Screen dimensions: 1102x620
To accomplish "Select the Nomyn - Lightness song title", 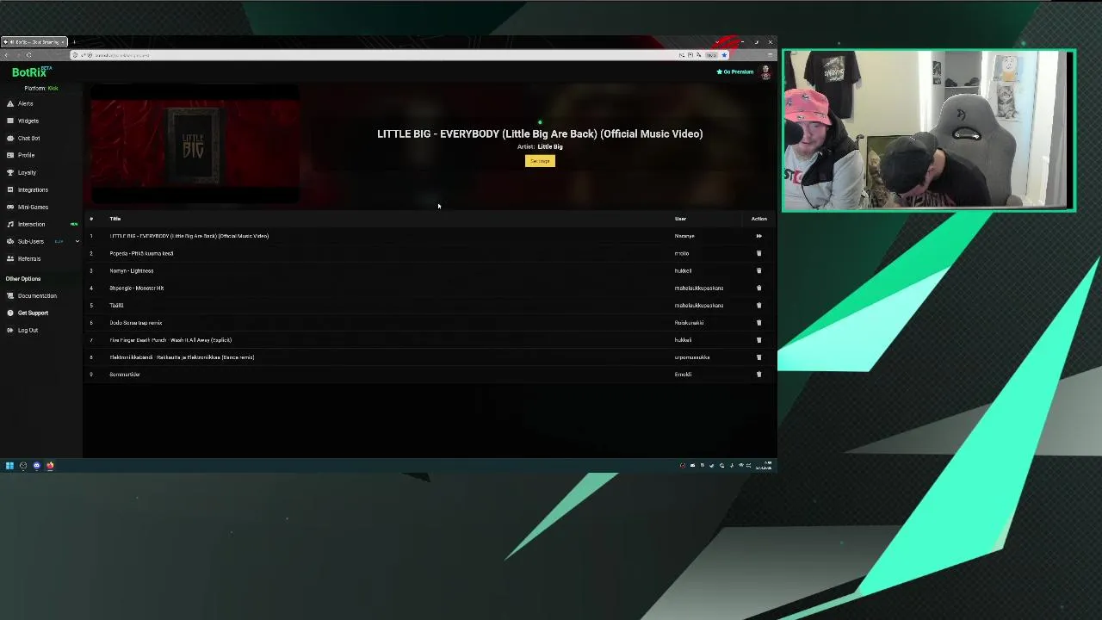I will click(x=132, y=270).
